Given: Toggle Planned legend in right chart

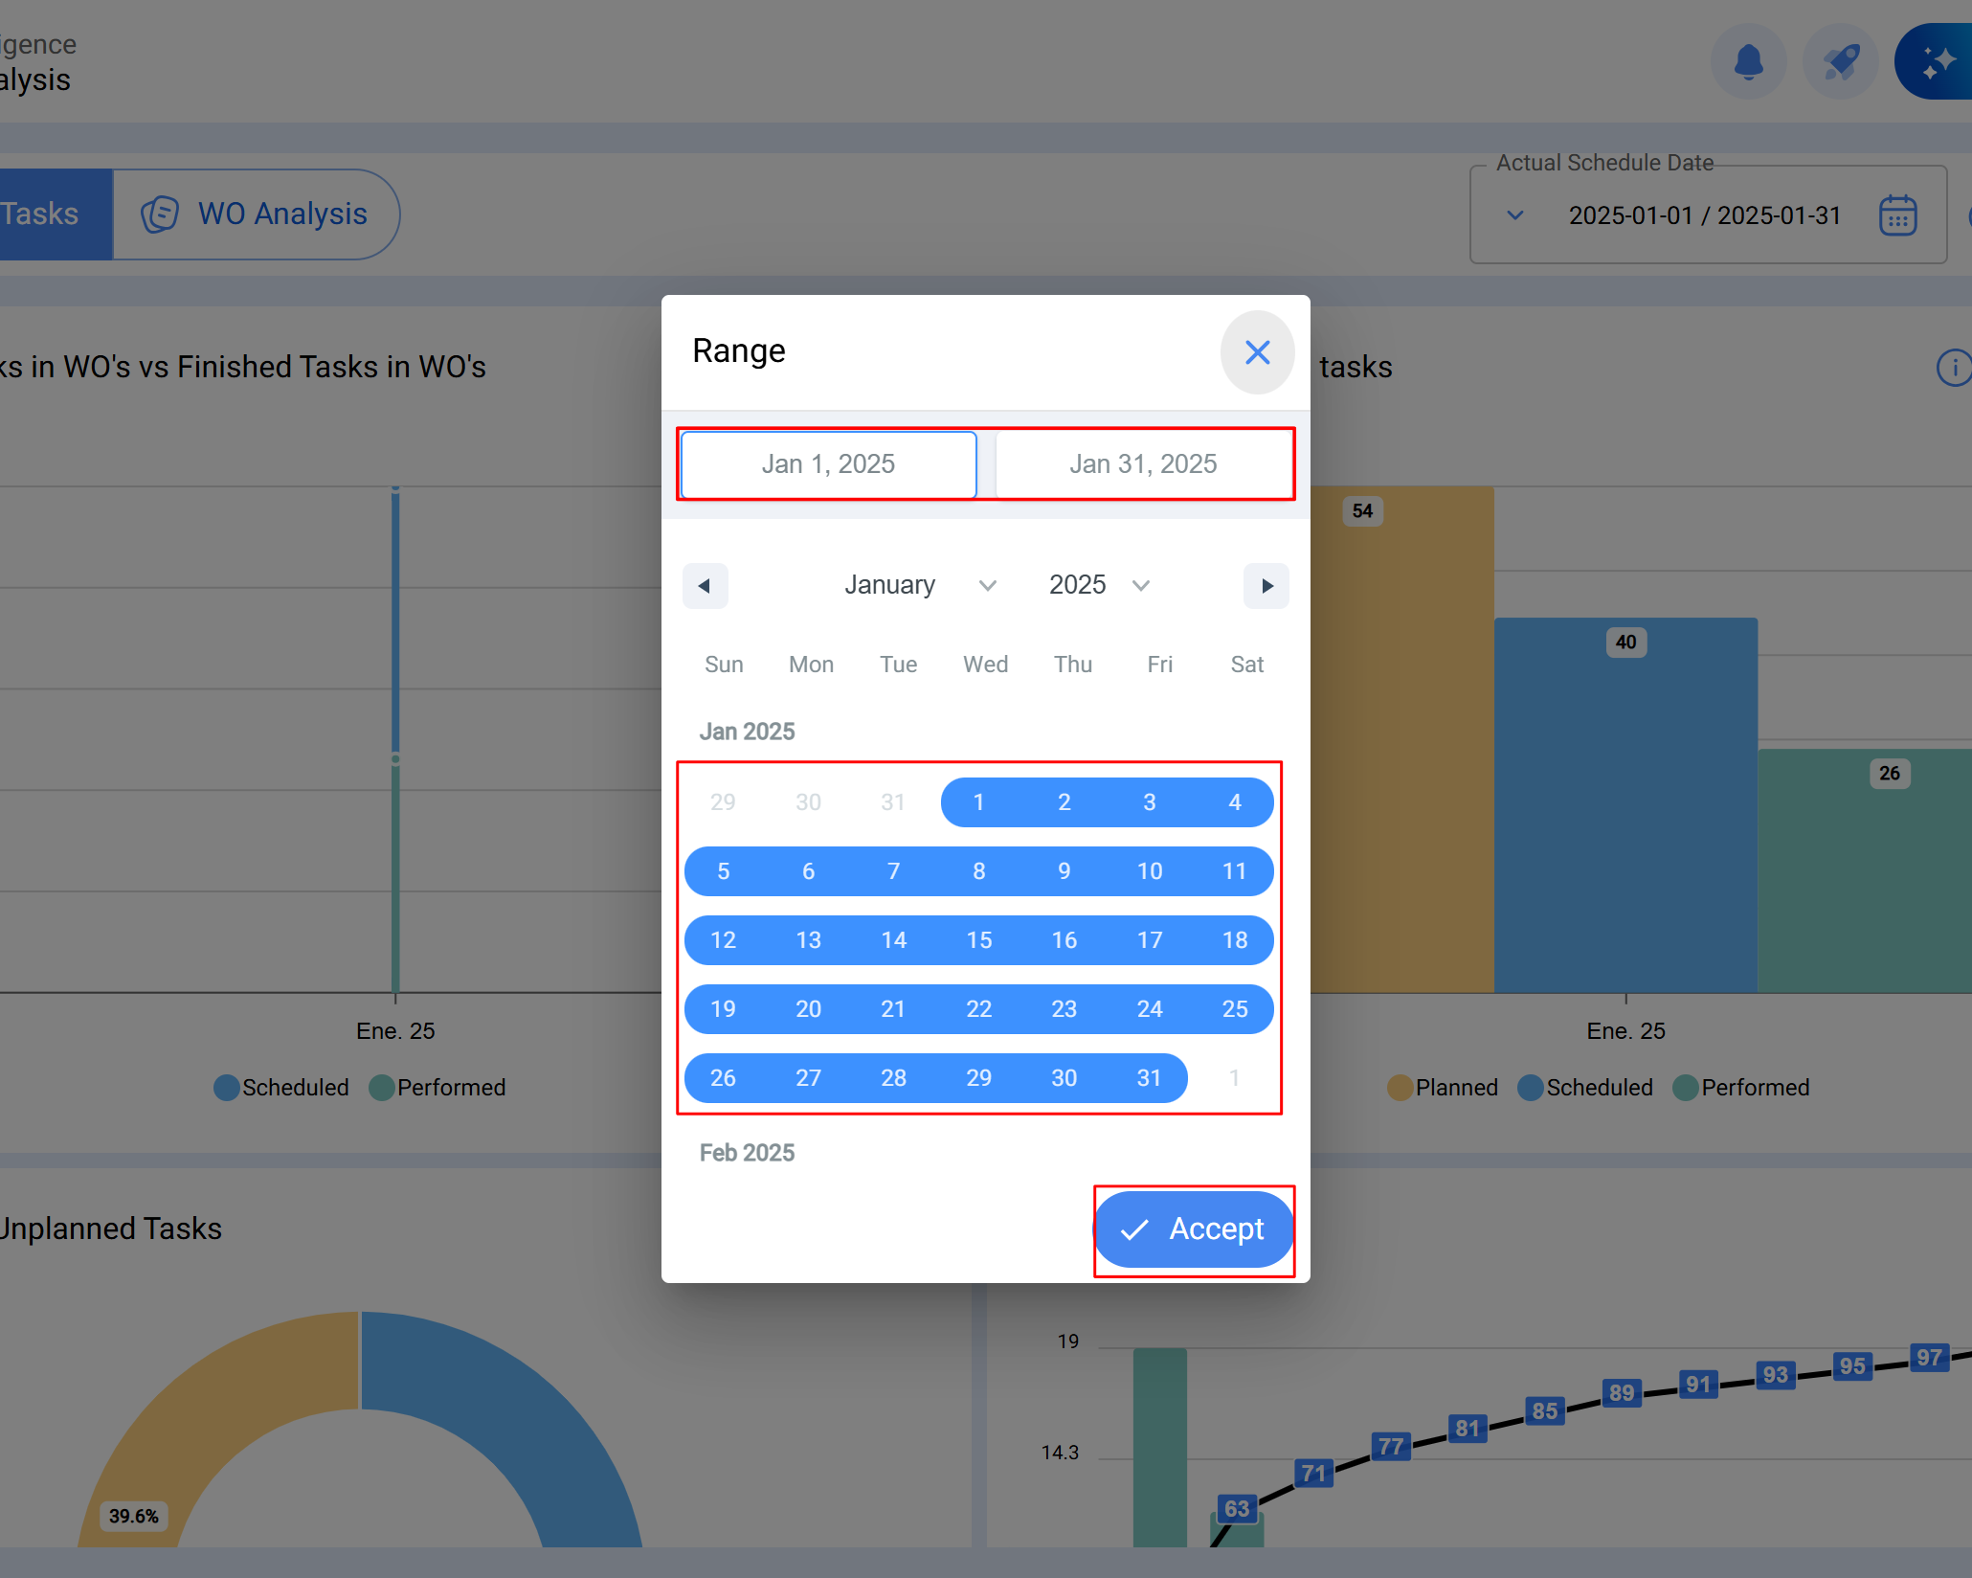Looking at the screenshot, I should coord(1443,1088).
